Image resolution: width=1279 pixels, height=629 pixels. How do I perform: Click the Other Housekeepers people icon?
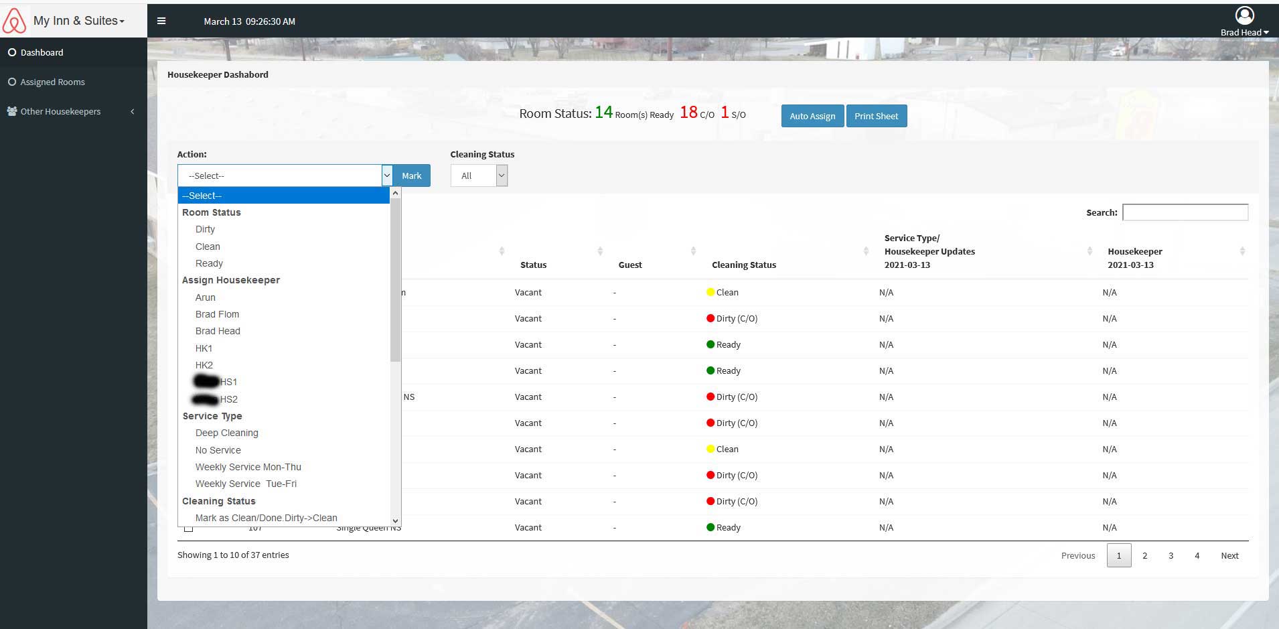12,111
